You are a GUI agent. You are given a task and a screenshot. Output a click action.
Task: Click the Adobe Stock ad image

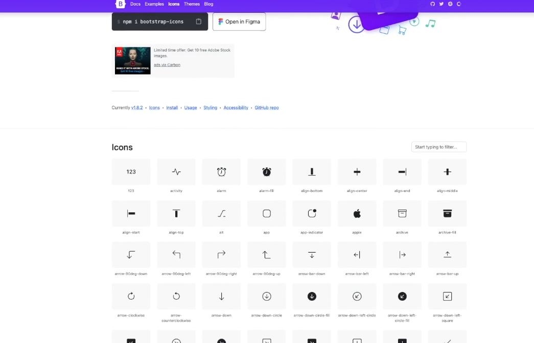(x=132, y=61)
